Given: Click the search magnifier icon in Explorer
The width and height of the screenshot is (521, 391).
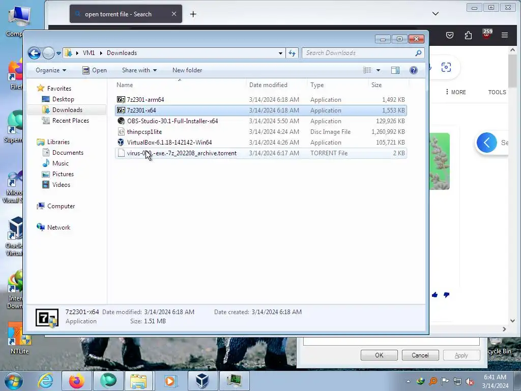Looking at the screenshot, I should point(418,53).
